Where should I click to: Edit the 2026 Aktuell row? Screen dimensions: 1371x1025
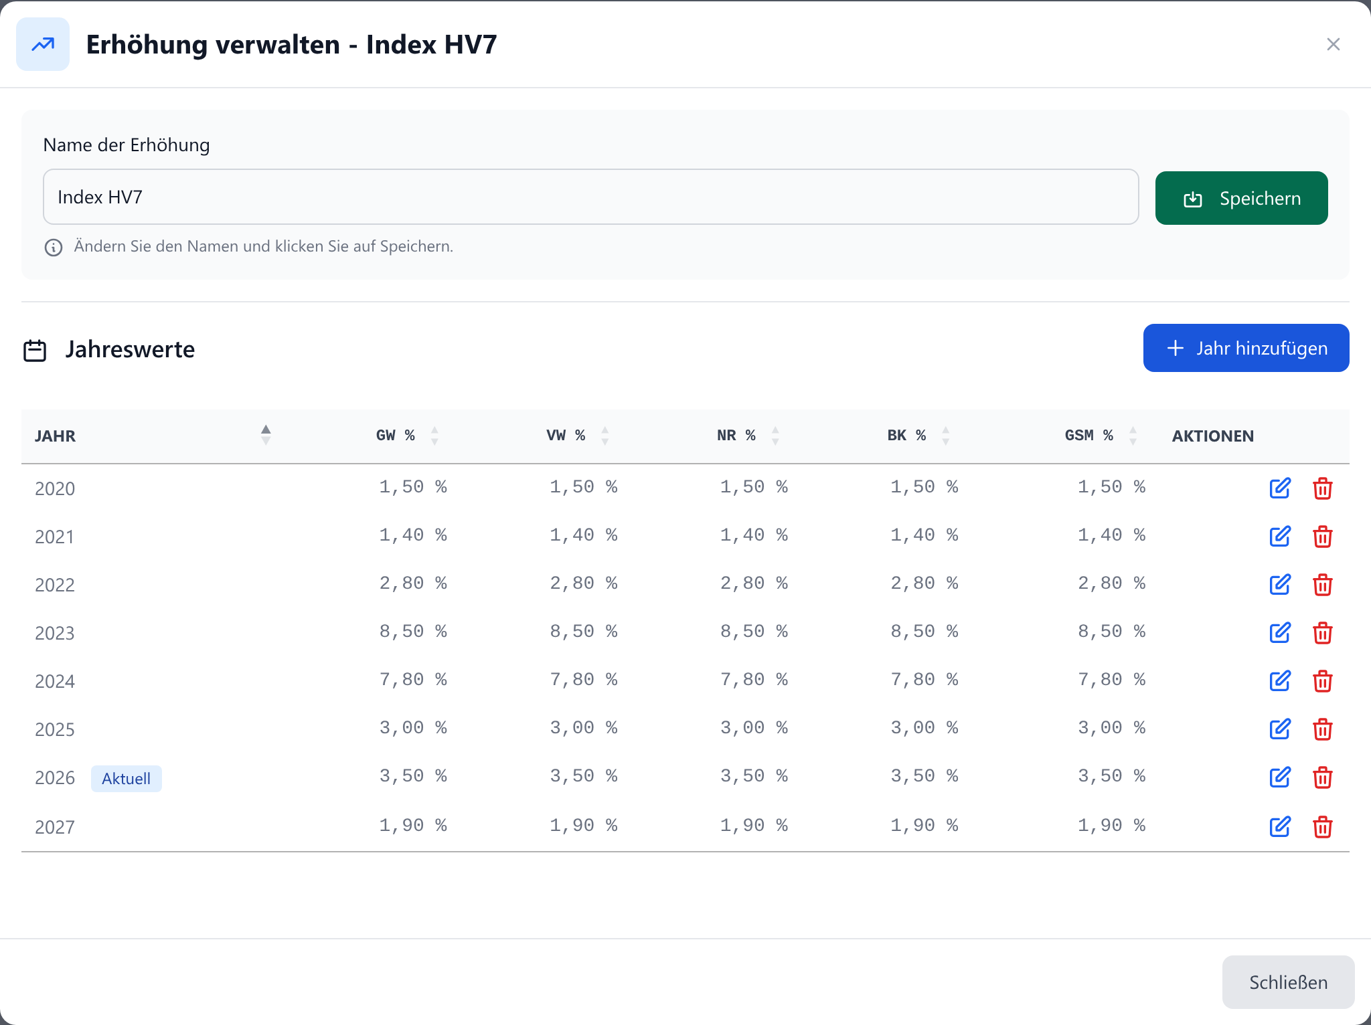(1279, 777)
